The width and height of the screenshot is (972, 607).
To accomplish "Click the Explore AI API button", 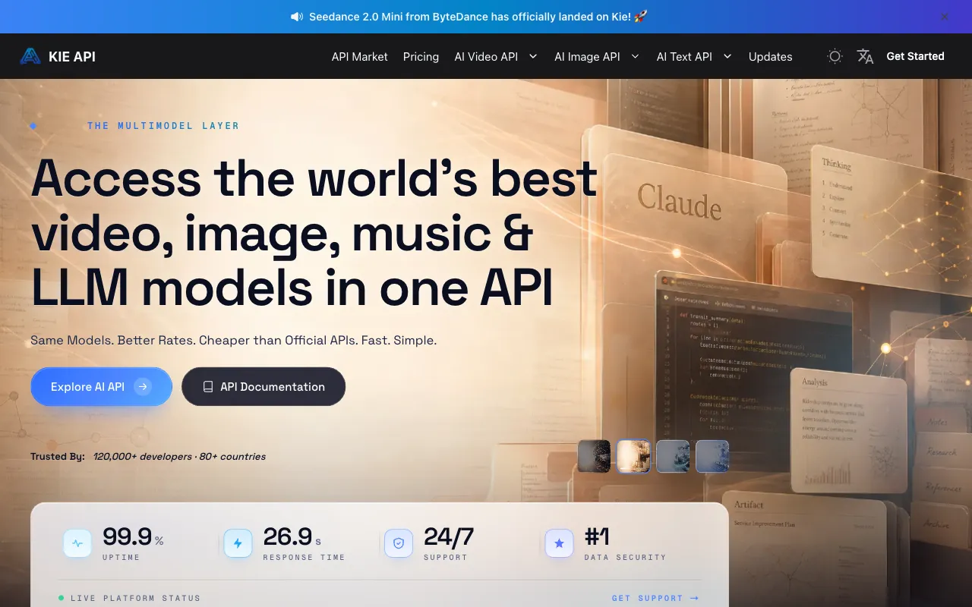I will point(101,387).
